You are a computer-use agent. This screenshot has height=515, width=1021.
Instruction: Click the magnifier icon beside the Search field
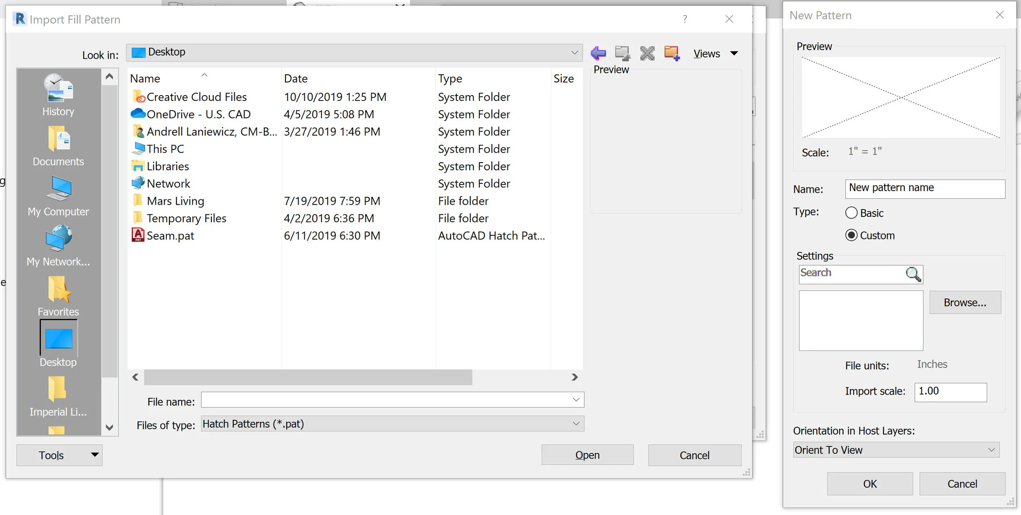click(913, 274)
